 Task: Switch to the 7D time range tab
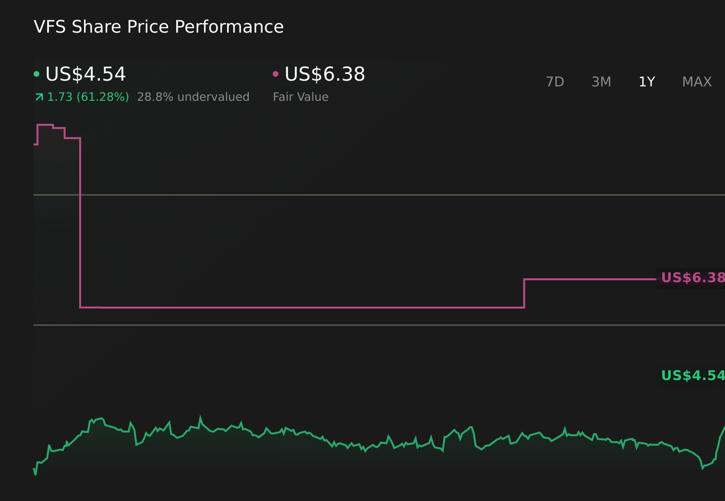coord(555,82)
